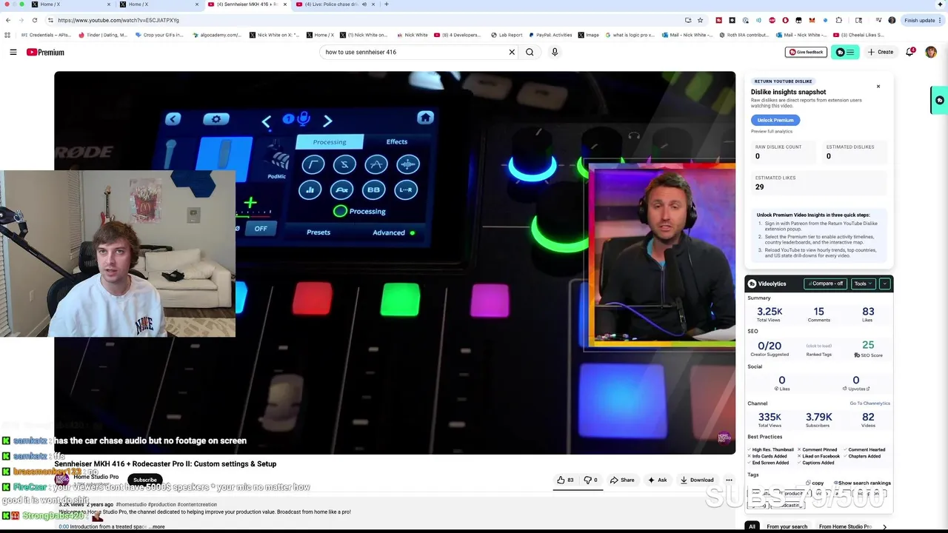The width and height of the screenshot is (948, 533).
Task: Click the 25 SEO Score value
Action: (868, 345)
